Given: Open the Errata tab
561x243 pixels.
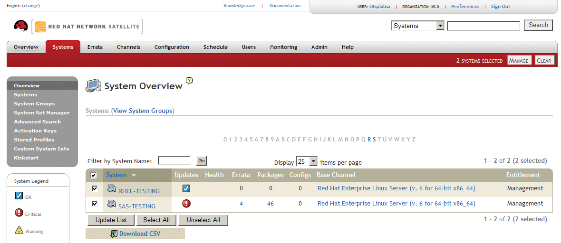Looking at the screenshot, I should coord(95,47).
